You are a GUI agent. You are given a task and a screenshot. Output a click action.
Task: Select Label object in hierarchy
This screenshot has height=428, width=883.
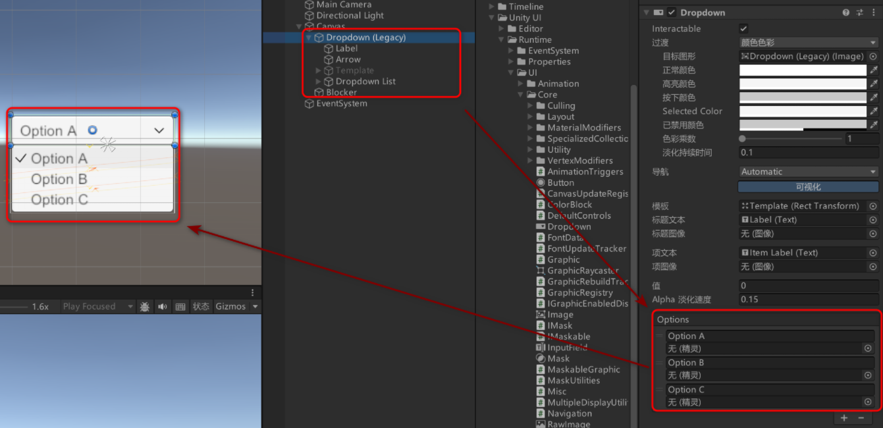click(341, 49)
